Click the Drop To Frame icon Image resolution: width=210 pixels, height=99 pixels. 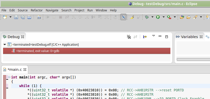(100, 17)
